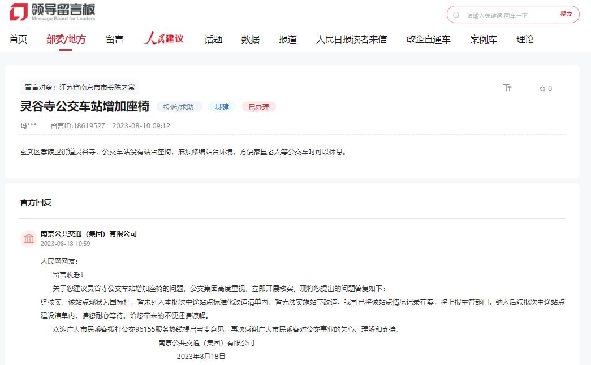591x365 pixels.
Task: Open the 数据 section
Action: (249, 39)
